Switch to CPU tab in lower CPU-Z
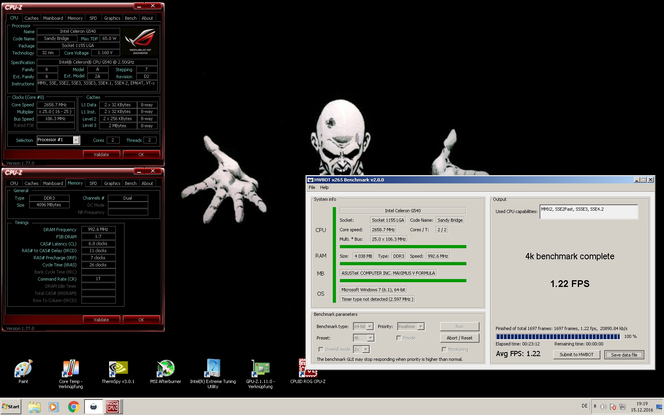This screenshot has height=415, width=664. coord(14,183)
